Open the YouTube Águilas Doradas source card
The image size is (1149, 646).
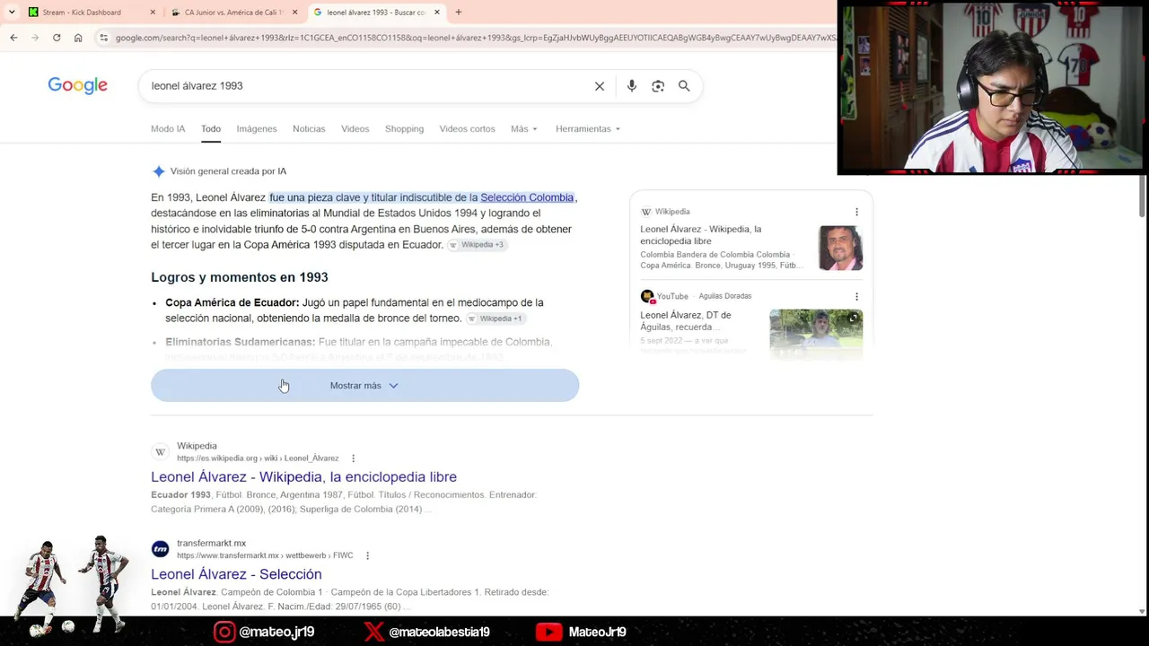coord(686,321)
